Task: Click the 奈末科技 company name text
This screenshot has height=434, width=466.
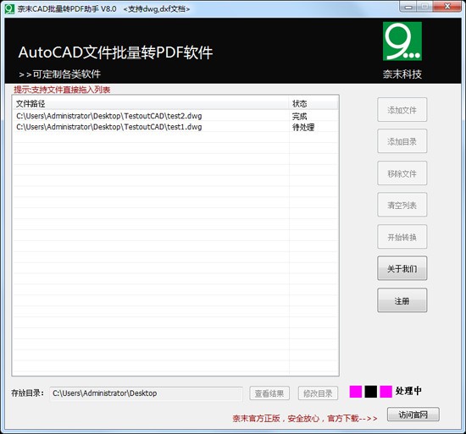Action: pos(402,74)
